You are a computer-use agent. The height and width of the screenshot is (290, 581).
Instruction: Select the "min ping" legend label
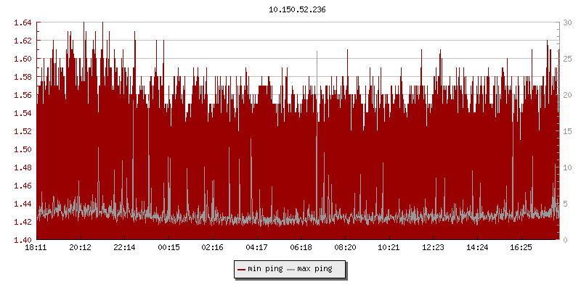coord(264,269)
